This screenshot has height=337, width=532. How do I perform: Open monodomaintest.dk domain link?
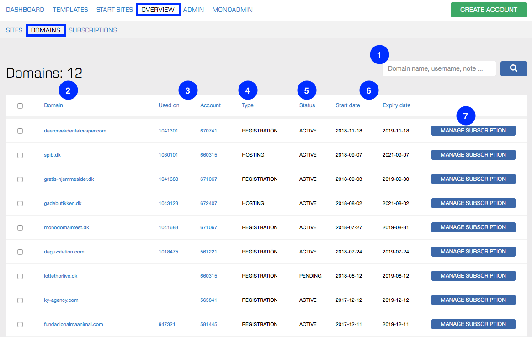67,227
